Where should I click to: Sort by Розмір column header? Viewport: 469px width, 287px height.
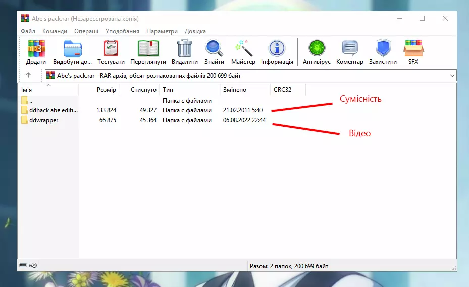pos(99,90)
